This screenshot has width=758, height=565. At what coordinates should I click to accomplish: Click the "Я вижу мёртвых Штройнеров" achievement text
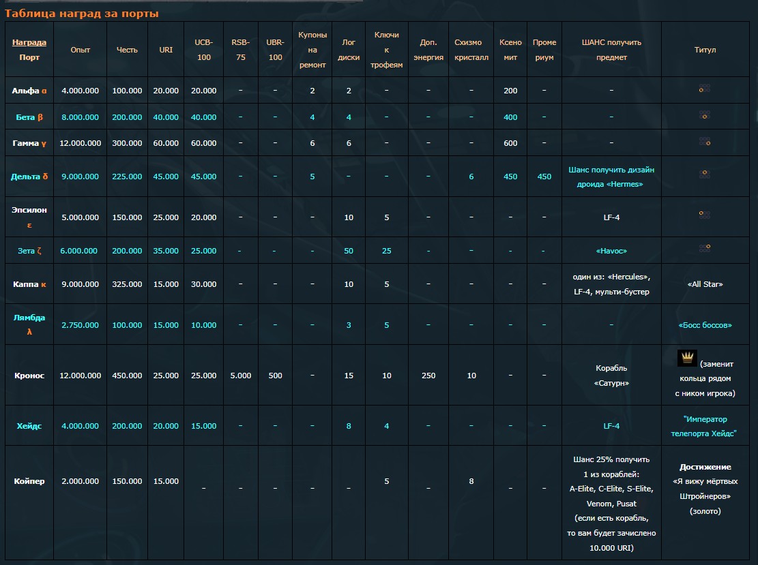pos(705,489)
